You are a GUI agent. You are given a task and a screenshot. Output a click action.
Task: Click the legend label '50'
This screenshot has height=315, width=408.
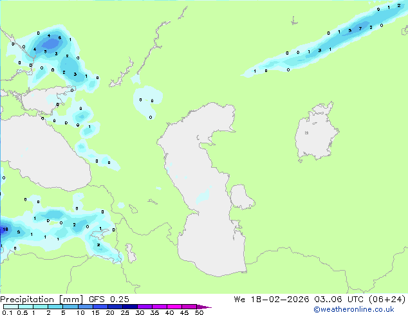[x=199, y=312]
